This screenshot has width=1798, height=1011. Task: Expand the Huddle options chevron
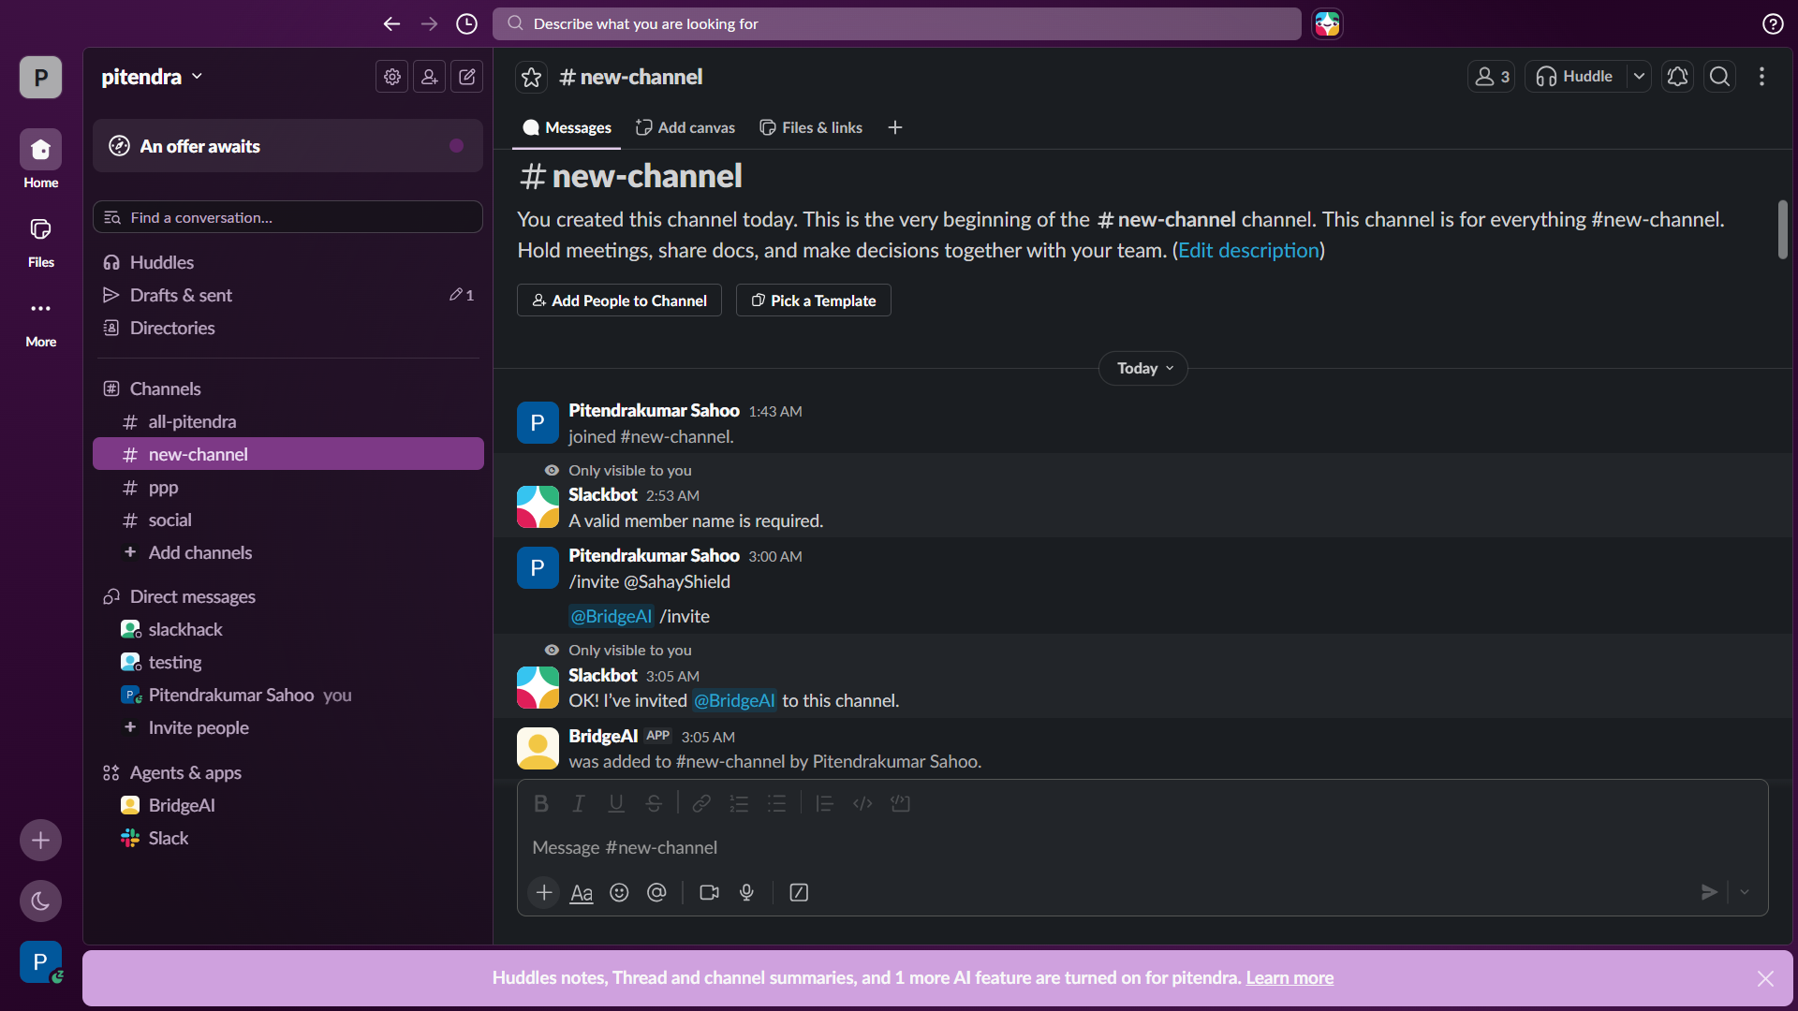tap(1639, 77)
